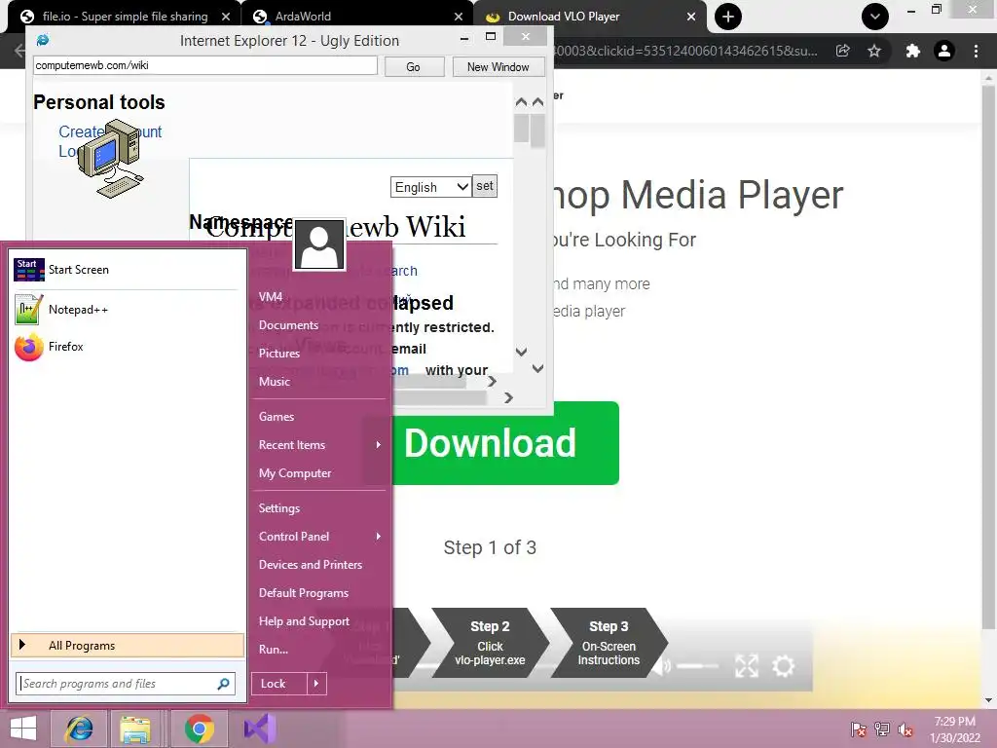Open Devices and Printers

coord(311,565)
